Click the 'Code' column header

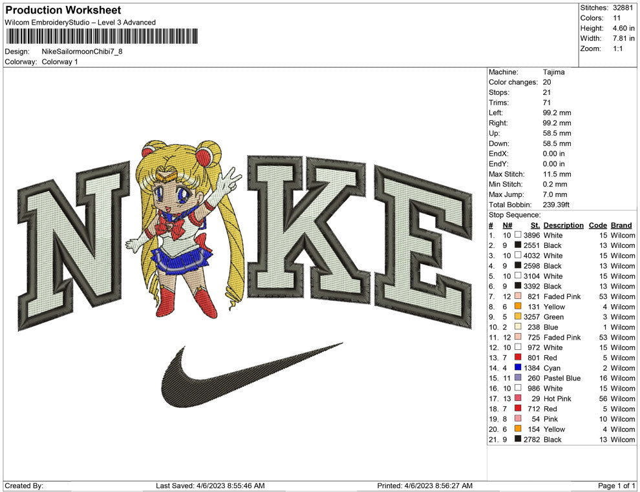597,225
